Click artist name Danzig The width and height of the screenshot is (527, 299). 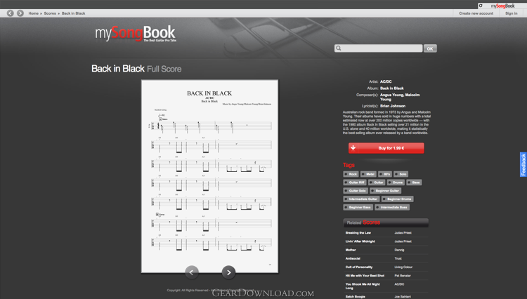(x=399, y=250)
